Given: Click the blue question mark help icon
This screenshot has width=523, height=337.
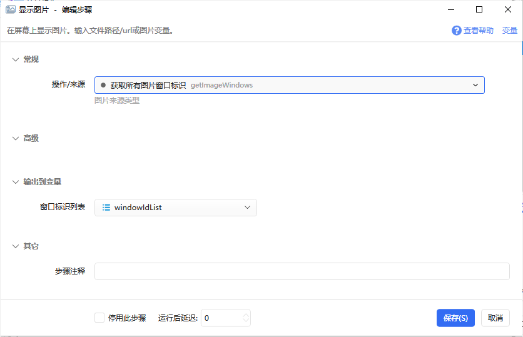Looking at the screenshot, I should (x=456, y=31).
